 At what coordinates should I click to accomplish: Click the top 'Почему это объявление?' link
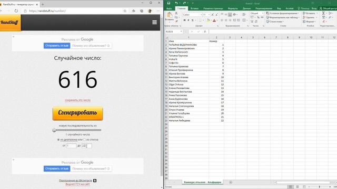(91, 46)
